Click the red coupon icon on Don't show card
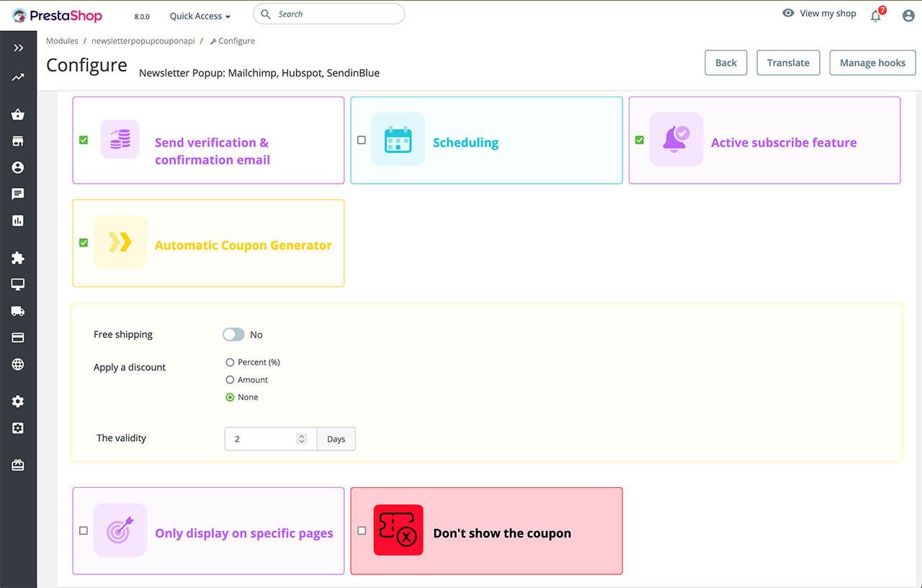The image size is (922, 588). coord(398,530)
